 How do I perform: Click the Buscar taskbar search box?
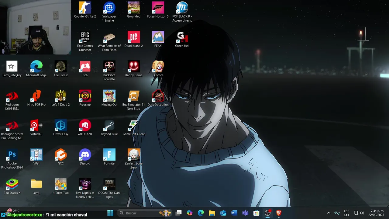pyautogui.click(x=145, y=213)
